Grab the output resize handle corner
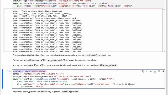Viewport: 168px width, 95px height. click(x=164, y=51)
